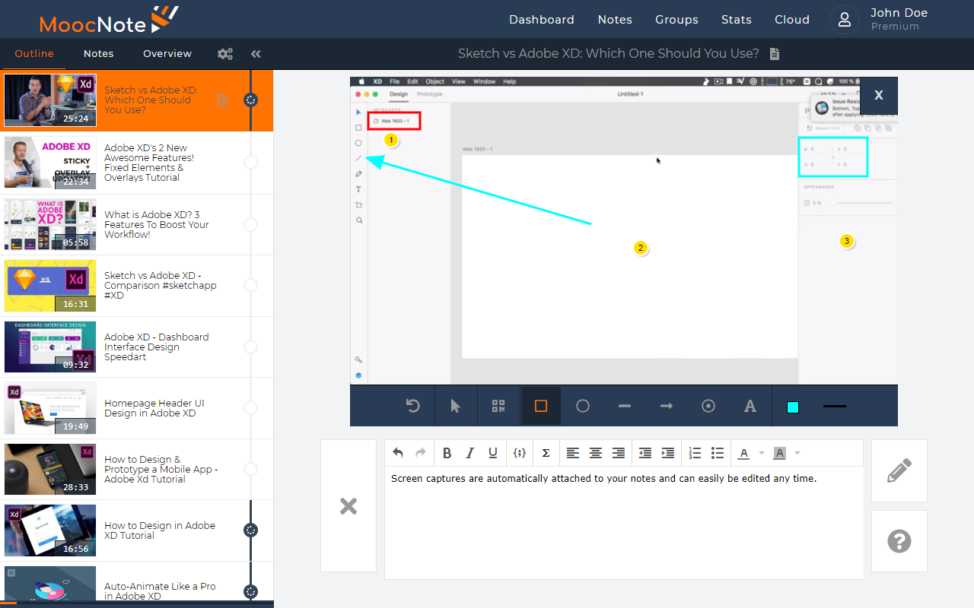Close the screen capture preview
Image resolution: width=974 pixels, height=608 pixels.
coord(879,95)
